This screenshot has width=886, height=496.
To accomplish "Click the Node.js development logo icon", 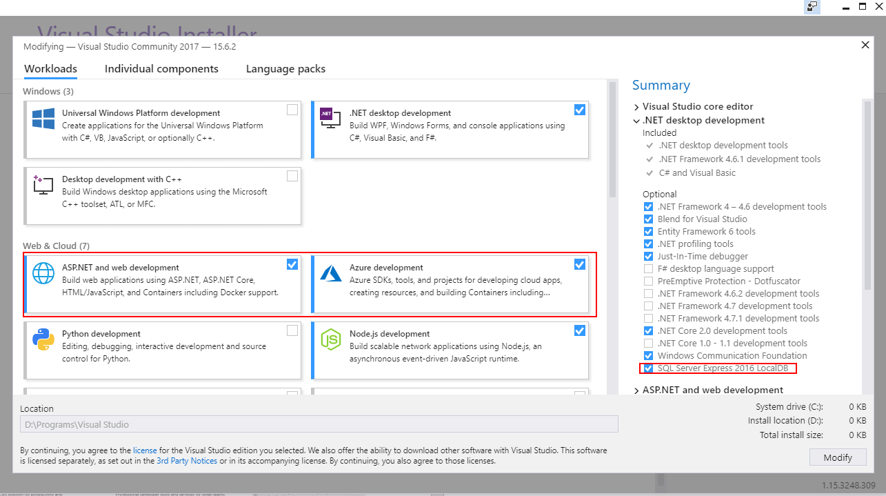I will point(331,339).
